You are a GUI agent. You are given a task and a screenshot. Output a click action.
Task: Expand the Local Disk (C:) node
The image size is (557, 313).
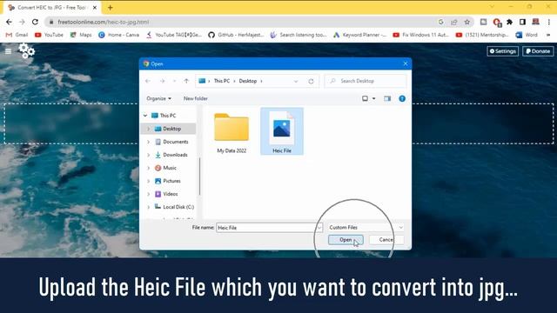149,207
